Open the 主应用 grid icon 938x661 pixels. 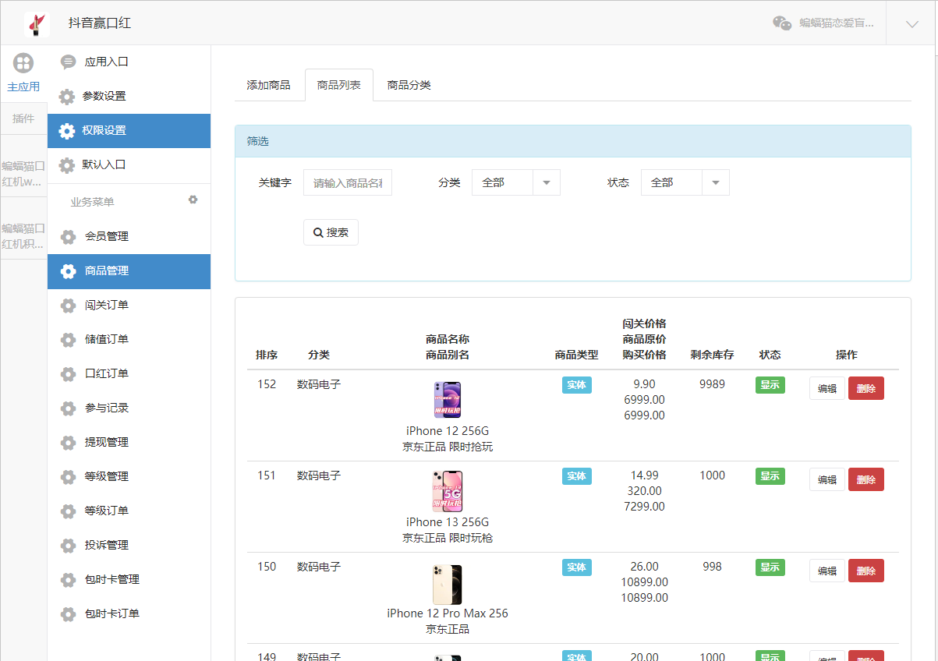point(23,63)
